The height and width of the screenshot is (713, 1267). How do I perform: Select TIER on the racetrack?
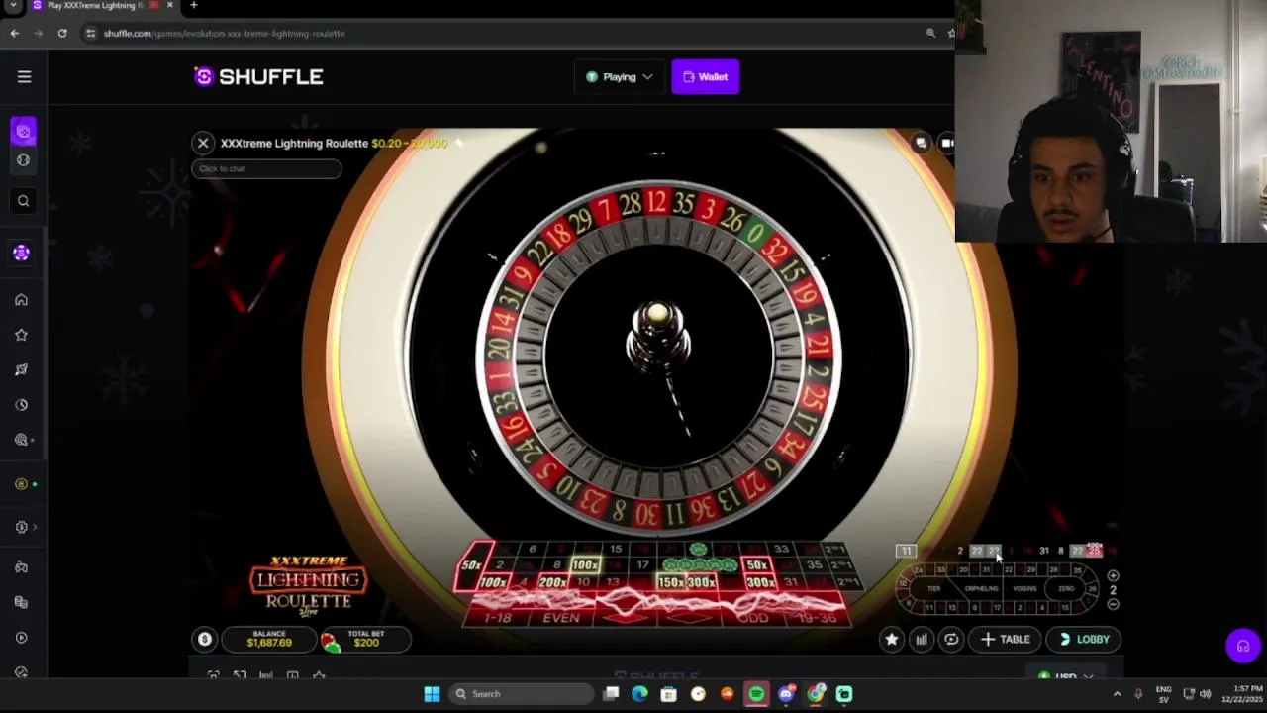[933, 589]
